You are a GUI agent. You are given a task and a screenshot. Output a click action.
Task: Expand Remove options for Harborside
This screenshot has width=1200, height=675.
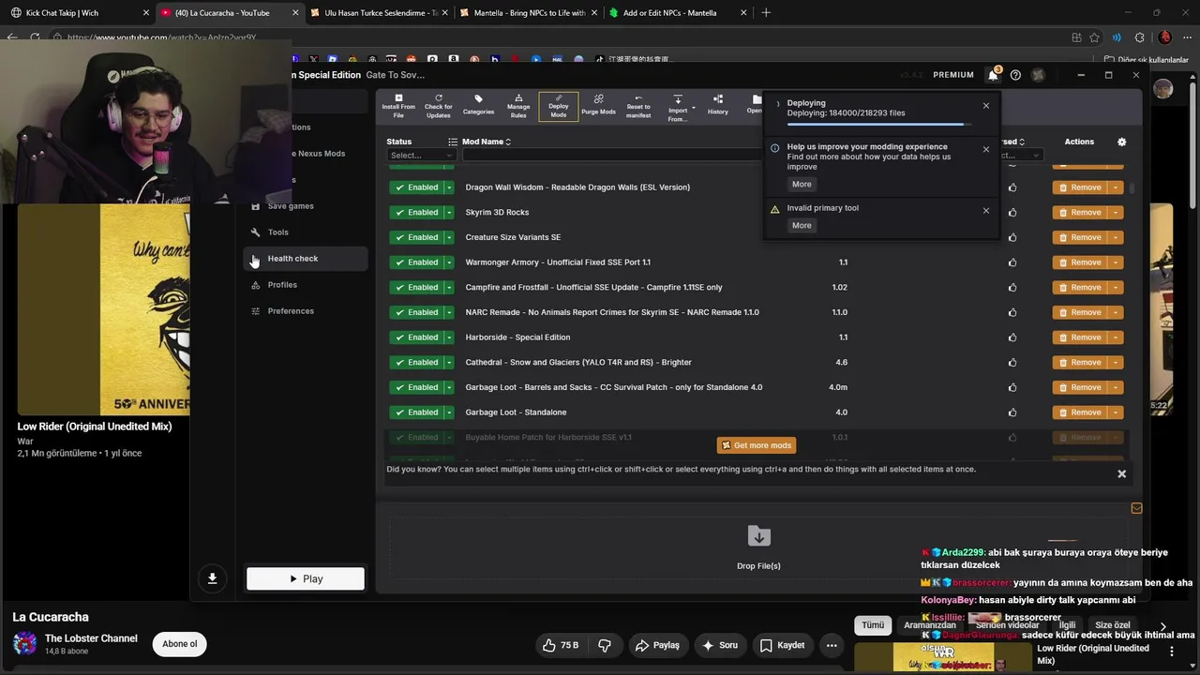tap(1116, 337)
